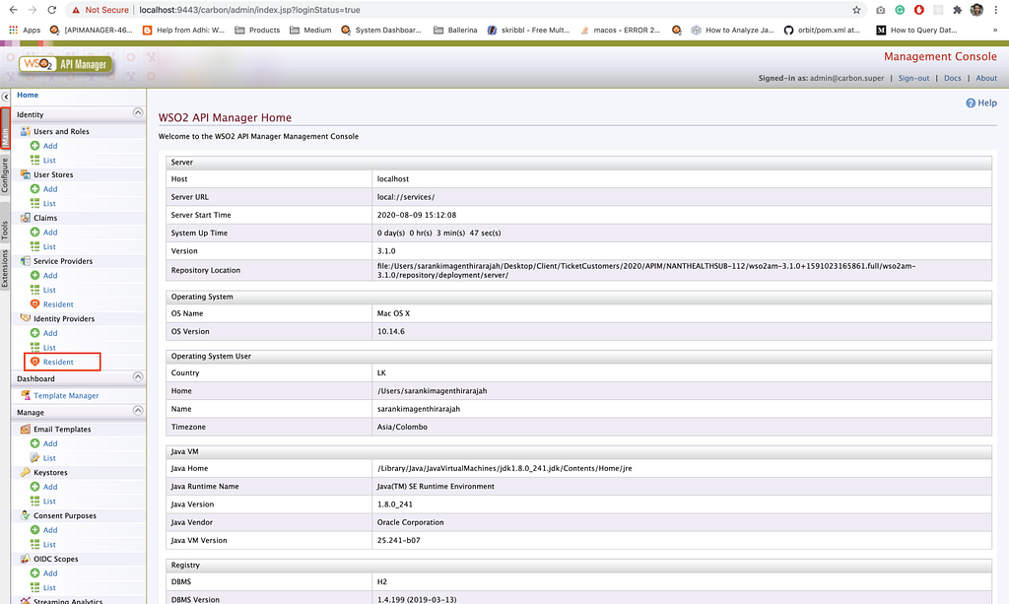Click the Sign-out link
The image size is (1009, 604).
pos(913,78)
